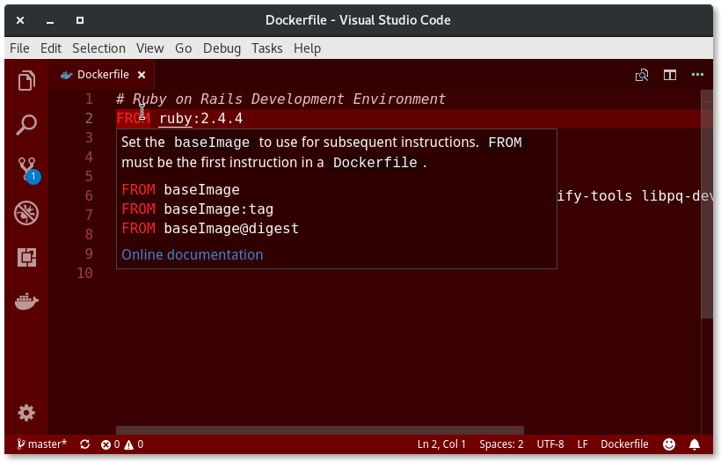The height and width of the screenshot is (462, 721).
Task: Click the ruby:2.4.4 text on line 2
Action: pyautogui.click(x=201, y=119)
